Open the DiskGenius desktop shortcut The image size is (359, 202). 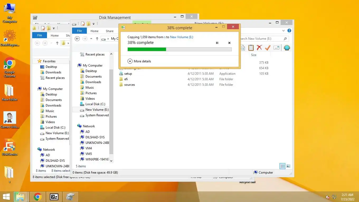[10, 148]
